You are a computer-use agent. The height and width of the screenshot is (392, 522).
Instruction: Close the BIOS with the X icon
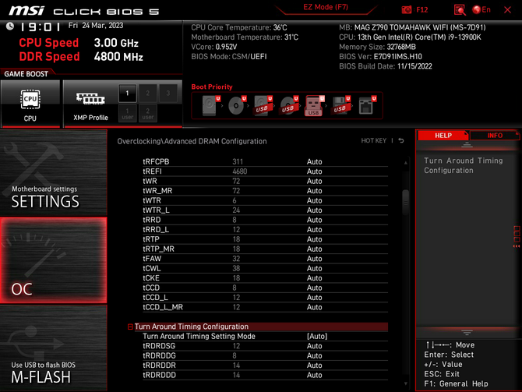pos(507,10)
